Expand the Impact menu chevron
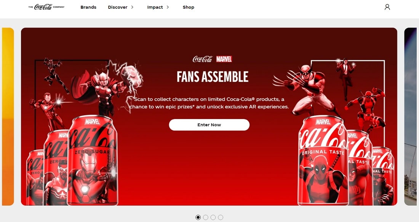 coord(168,7)
